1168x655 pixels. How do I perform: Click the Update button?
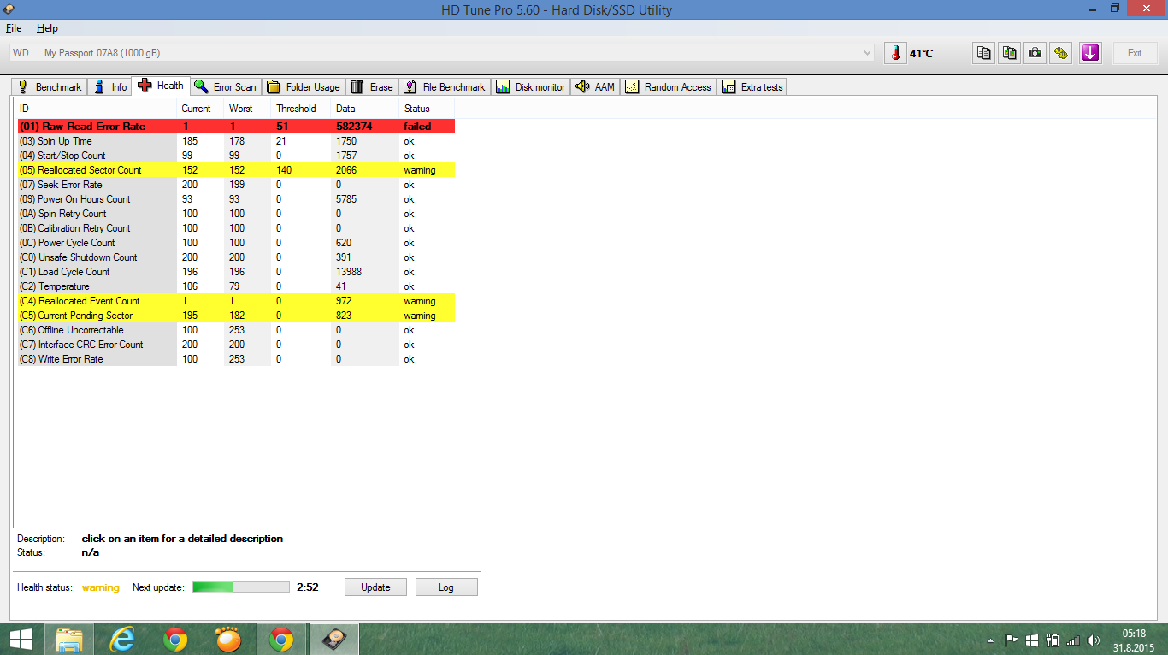tap(375, 587)
